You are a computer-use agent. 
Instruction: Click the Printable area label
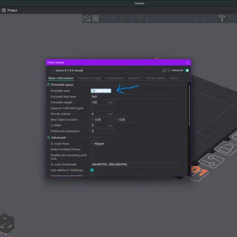60,91
